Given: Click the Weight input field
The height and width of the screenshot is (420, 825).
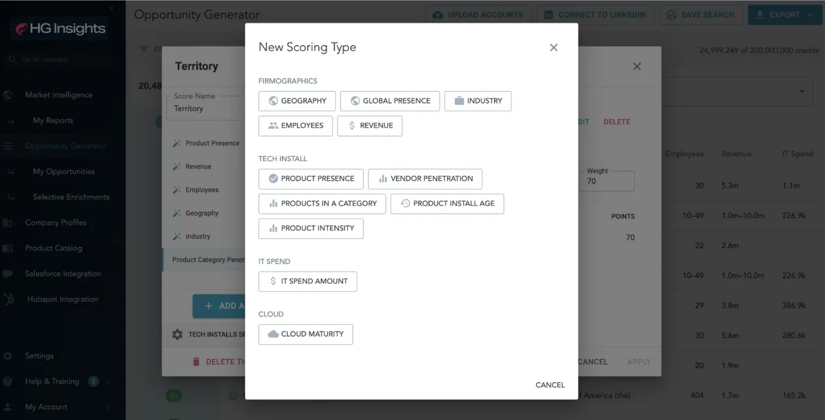Looking at the screenshot, I should [607, 181].
